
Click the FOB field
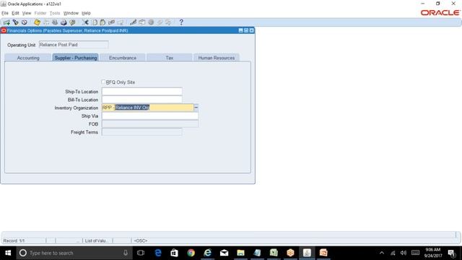pyautogui.click(x=150, y=123)
